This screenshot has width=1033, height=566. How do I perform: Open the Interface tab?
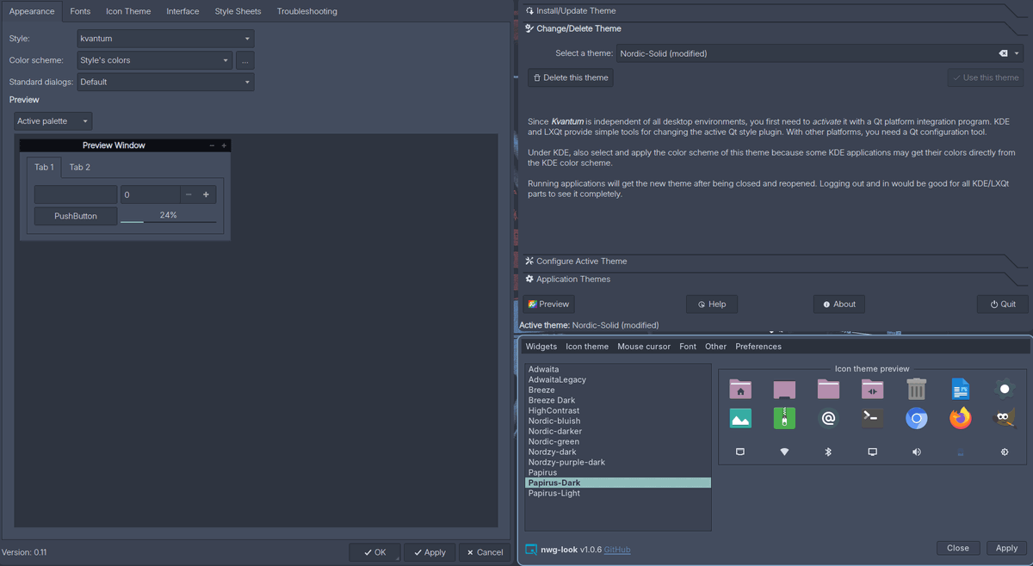pos(182,11)
